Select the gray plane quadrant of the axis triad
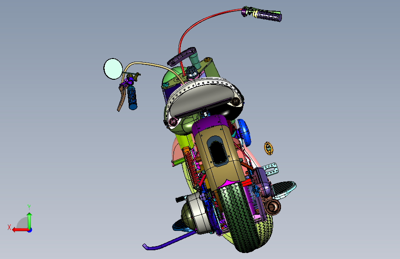Viewport: 400px width, 259px height. point(23,223)
